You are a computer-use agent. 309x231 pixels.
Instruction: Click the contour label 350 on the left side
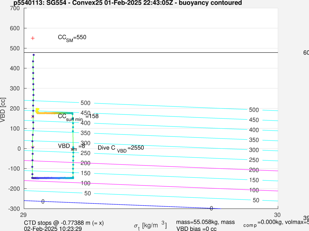point(85,133)
